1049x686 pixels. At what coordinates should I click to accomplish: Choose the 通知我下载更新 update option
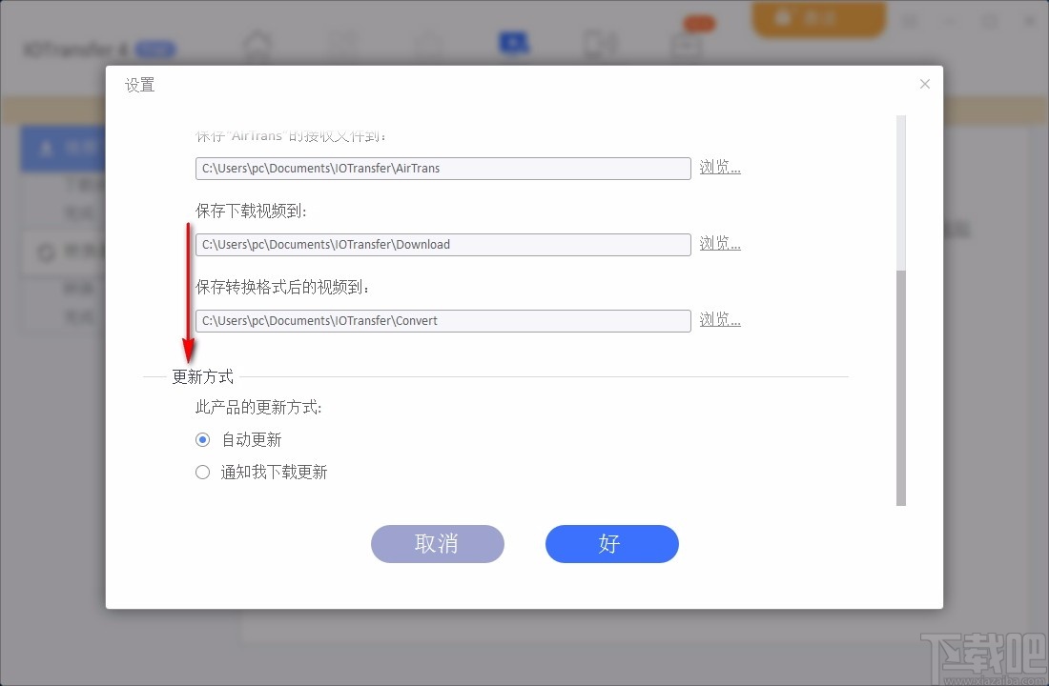point(202,472)
